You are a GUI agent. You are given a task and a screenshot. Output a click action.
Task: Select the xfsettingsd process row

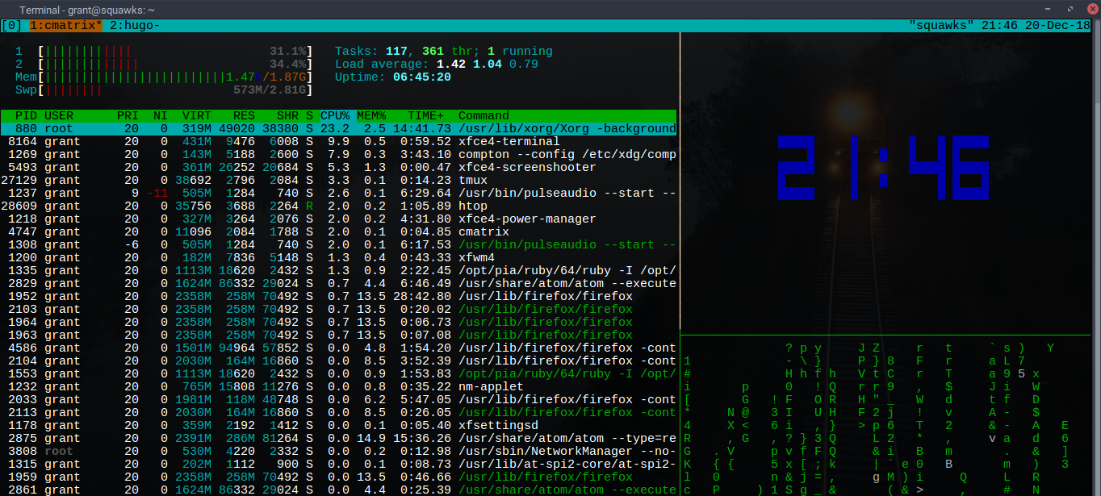click(x=339, y=426)
